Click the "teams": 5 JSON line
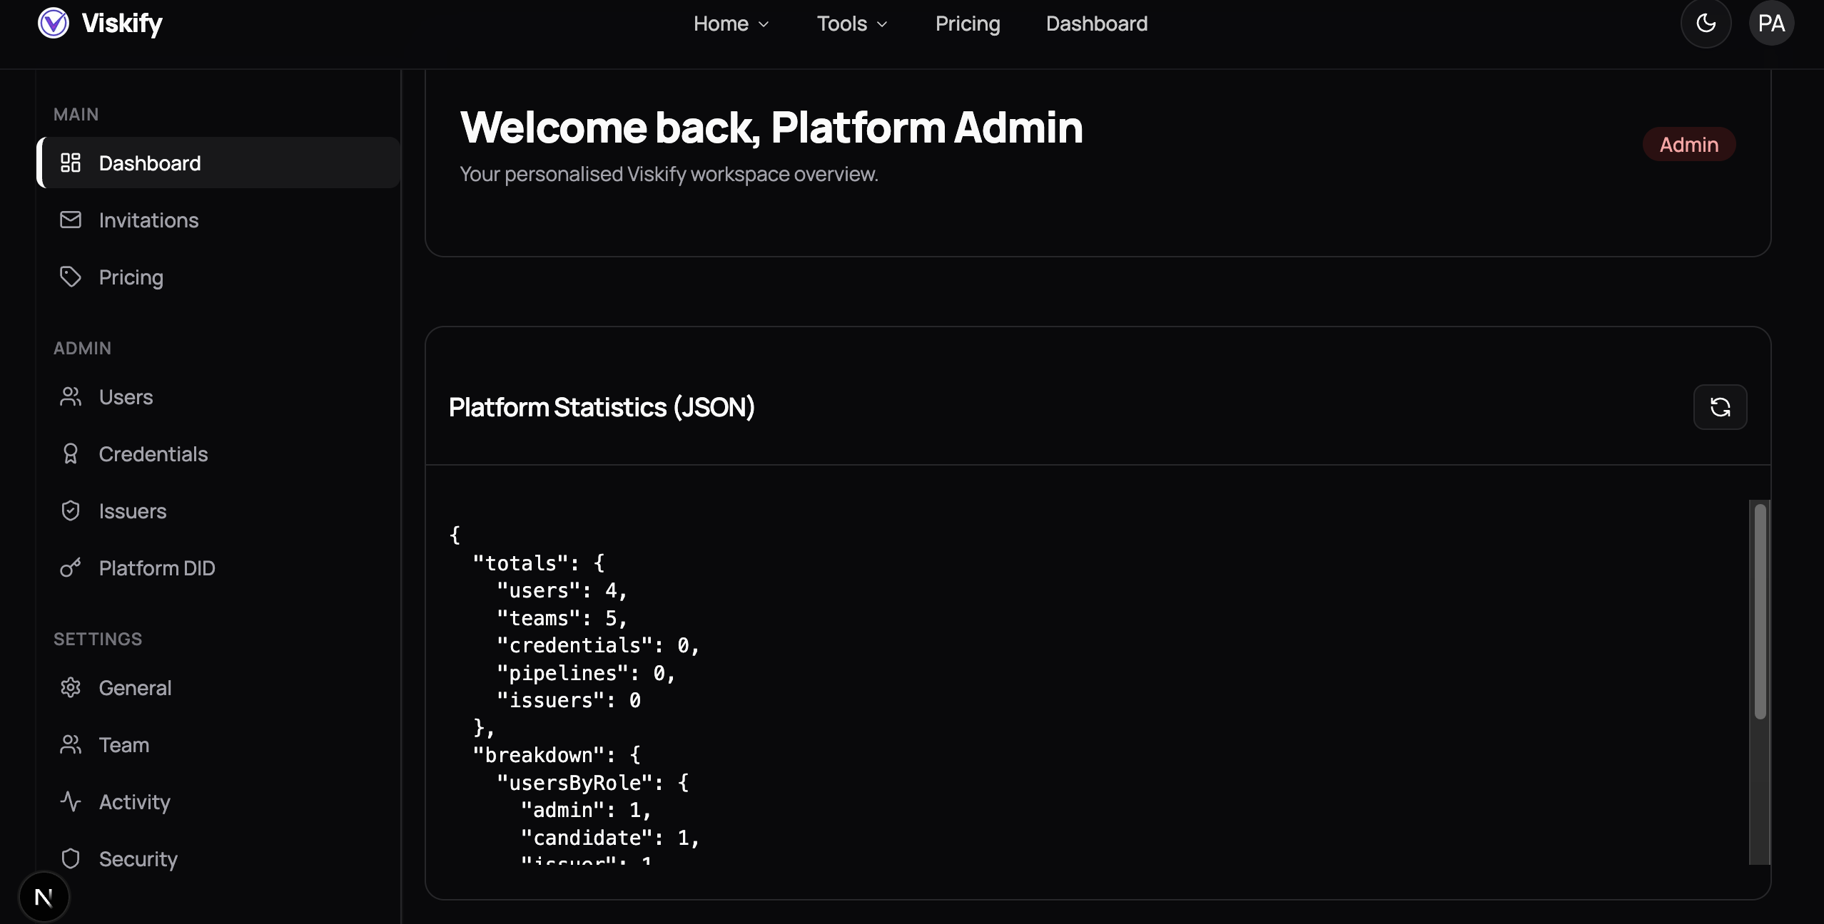 coord(562,617)
